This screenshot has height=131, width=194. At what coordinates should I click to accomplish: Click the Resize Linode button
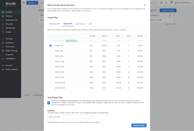pyautogui.click(x=139, y=125)
